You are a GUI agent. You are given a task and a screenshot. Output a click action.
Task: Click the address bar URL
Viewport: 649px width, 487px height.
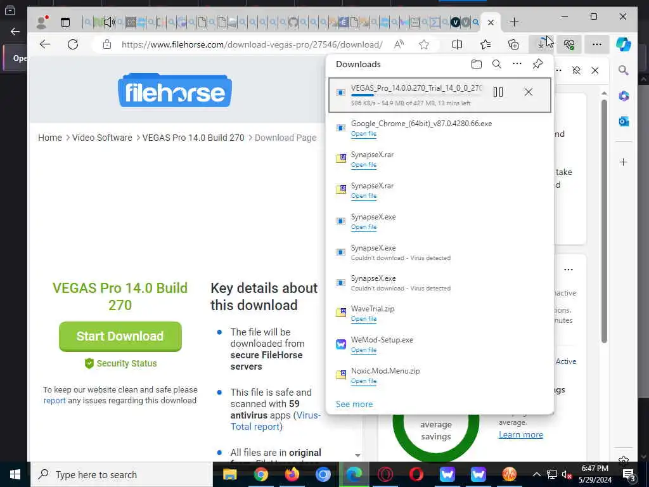click(x=252, y=44)
